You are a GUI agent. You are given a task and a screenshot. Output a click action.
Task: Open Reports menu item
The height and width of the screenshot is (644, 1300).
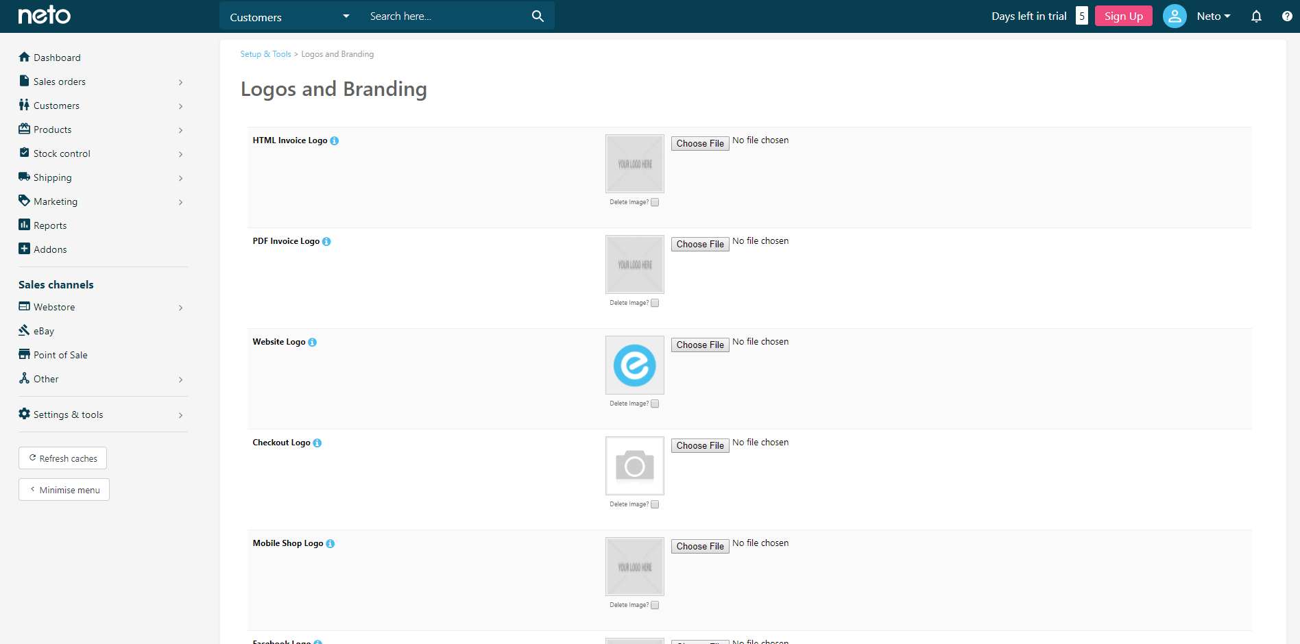(x=50, y=225)
